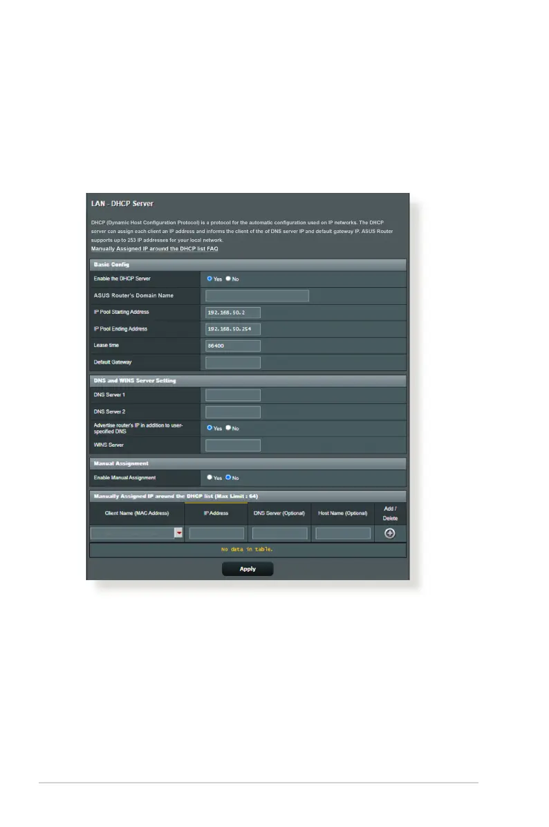Viewport: 549px width, 827px height.
Task: Click the IP Pool Ending Address field
Action: coord(232,329)
